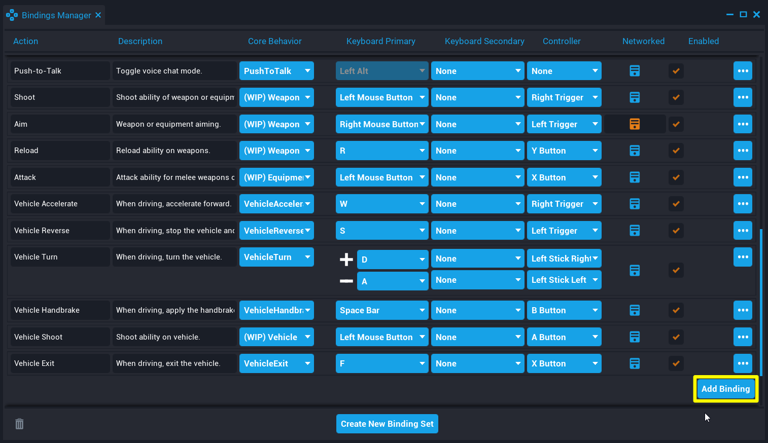Click networked icon in the Reload row

(x=635, y=151)
